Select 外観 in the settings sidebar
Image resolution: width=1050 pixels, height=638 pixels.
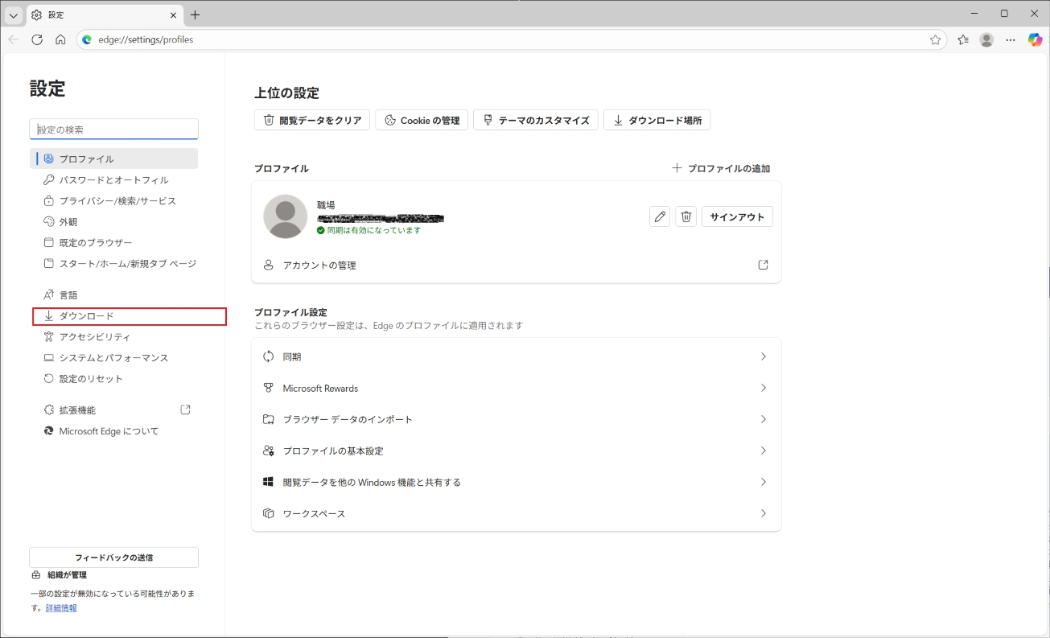68,222
